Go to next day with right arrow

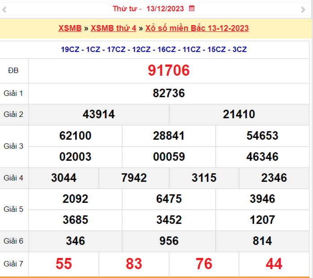pyautogui.click(x=303, y=9)
